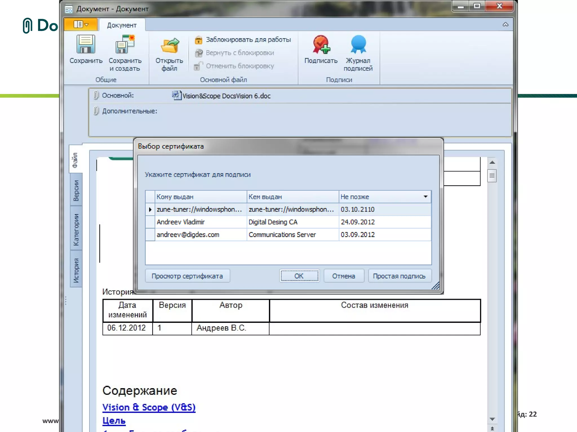
Task: Open the Не позже column sort dropdown arrow
Action: pos(425,197)
